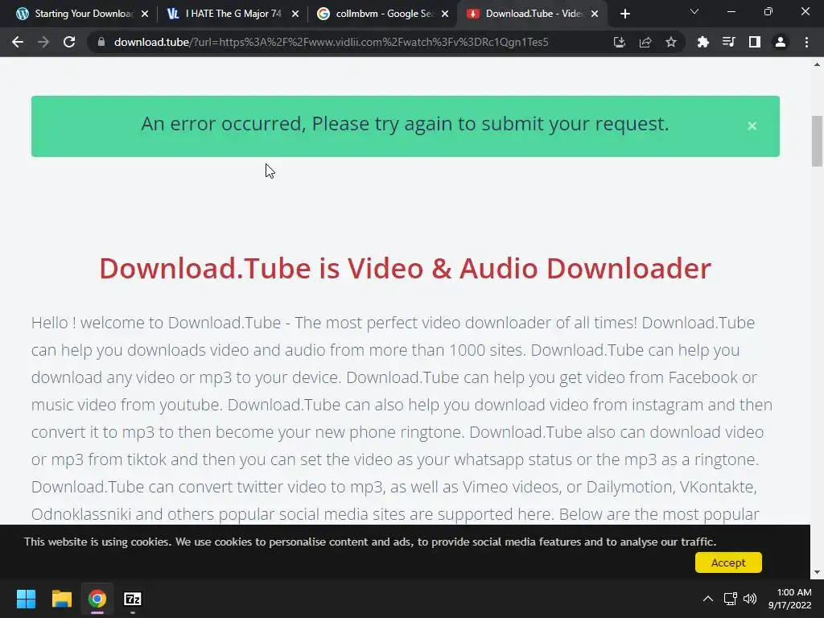The height and width of the screenshot is (618, 824).
Task: Share this page using share icon
Action: [645, 42]
